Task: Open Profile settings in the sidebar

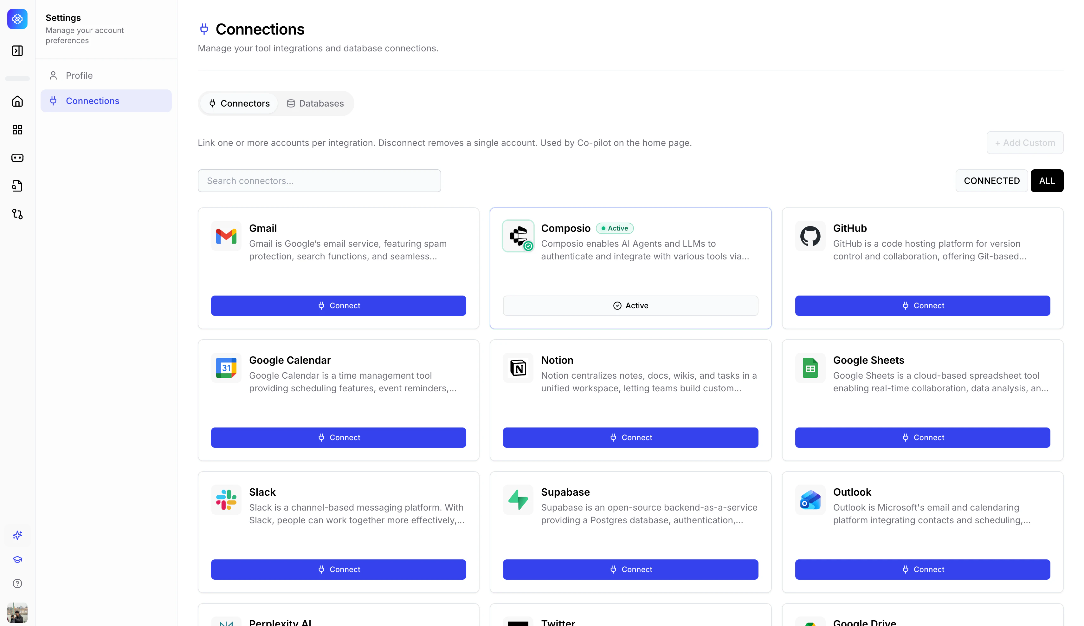Action: (x=106, y=76)
